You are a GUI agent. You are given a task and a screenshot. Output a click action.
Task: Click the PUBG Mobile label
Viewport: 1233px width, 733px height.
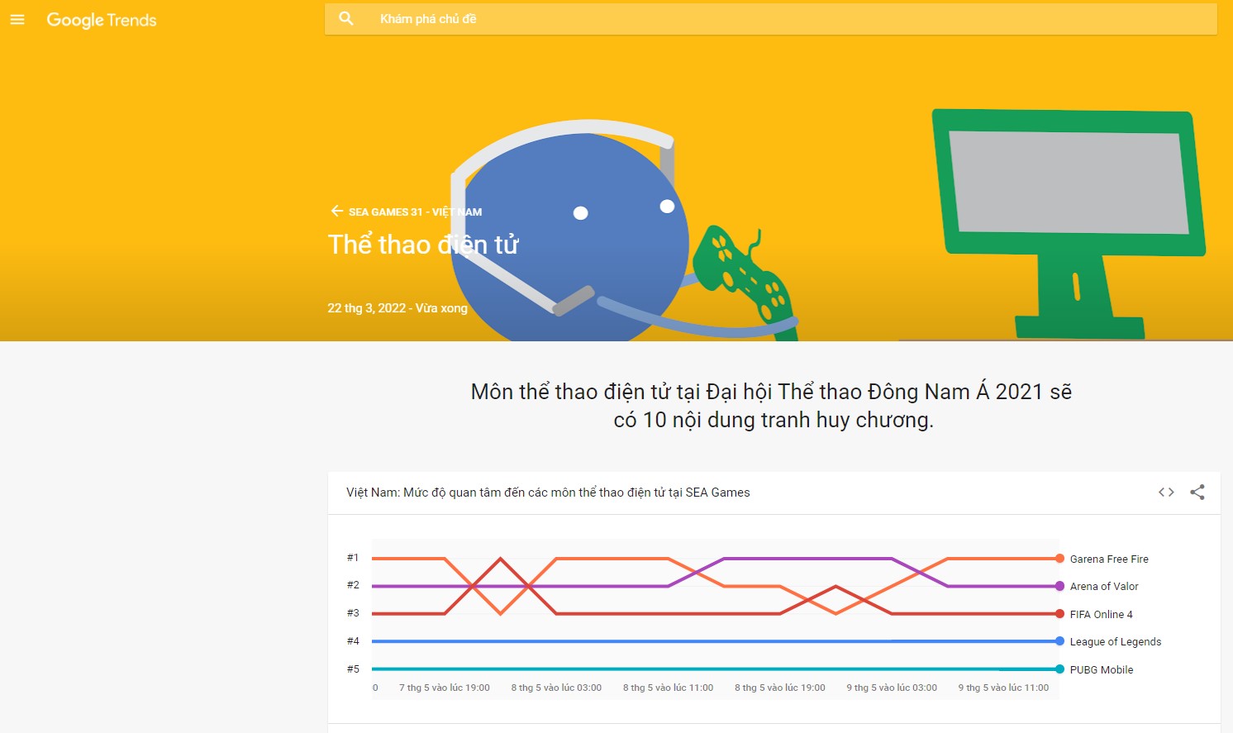(1102, 670)
